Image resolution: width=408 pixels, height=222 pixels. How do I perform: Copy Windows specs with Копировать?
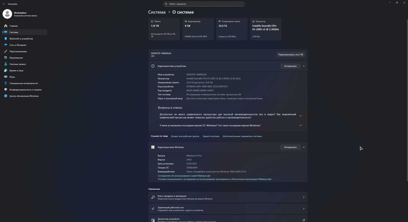290,147
